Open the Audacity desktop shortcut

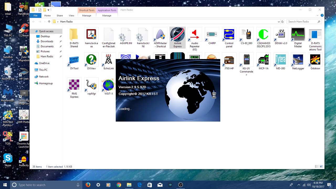coord(24,161)
